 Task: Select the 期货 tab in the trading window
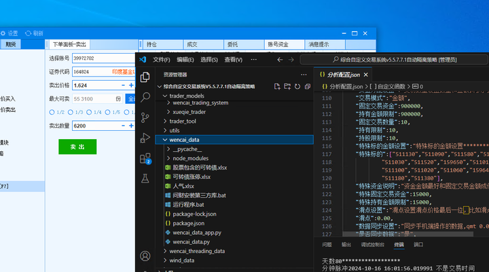click(11, 44)
